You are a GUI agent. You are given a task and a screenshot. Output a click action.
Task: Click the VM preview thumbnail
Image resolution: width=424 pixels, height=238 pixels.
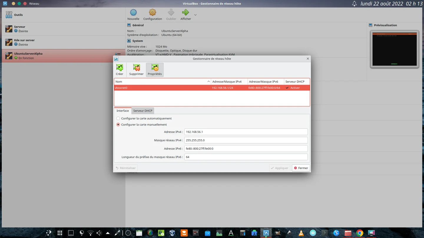395,49
